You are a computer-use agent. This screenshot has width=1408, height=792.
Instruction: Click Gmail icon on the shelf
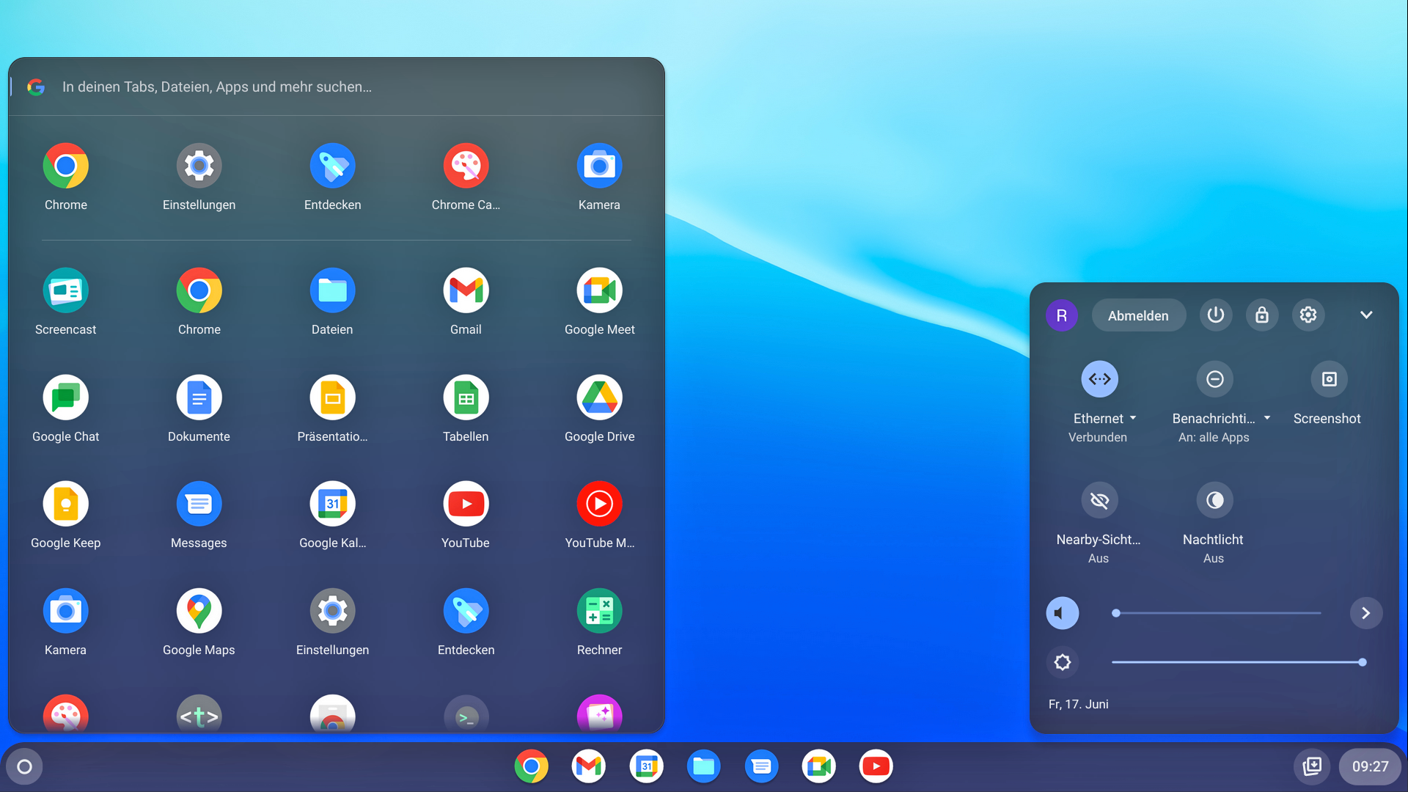pos(588,767)
